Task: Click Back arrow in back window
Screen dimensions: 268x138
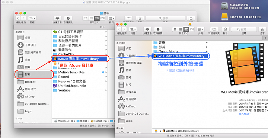Action: tap(18, 18)
